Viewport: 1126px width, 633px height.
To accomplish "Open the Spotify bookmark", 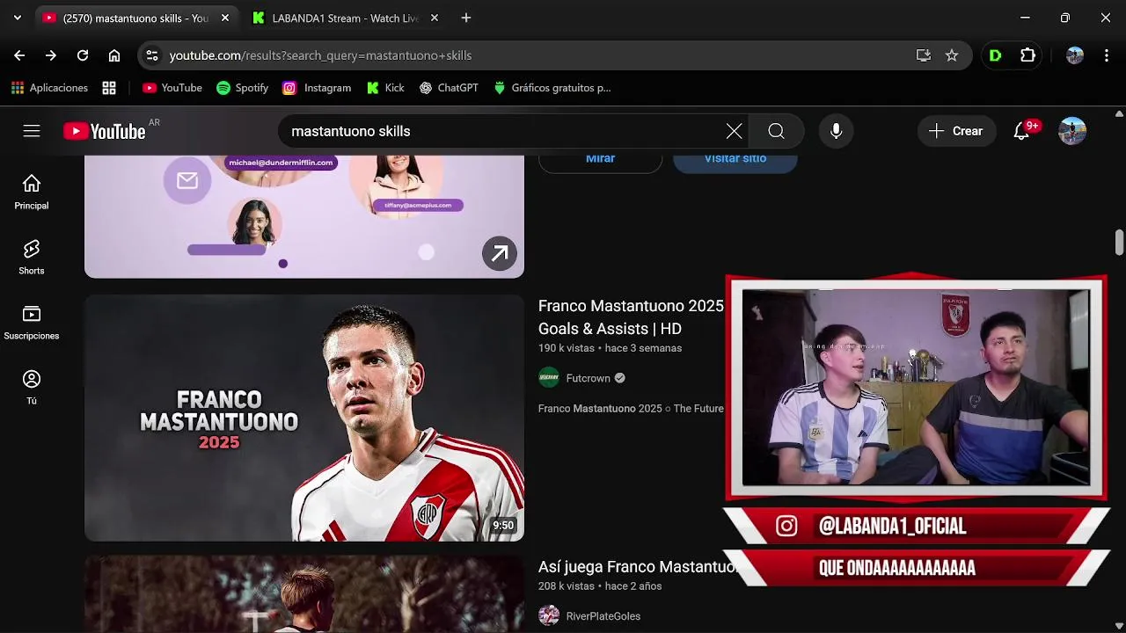I will [242, 88].
